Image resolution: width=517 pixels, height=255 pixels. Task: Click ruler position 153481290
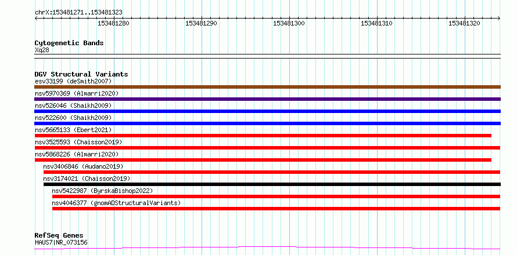coord(201,23)
